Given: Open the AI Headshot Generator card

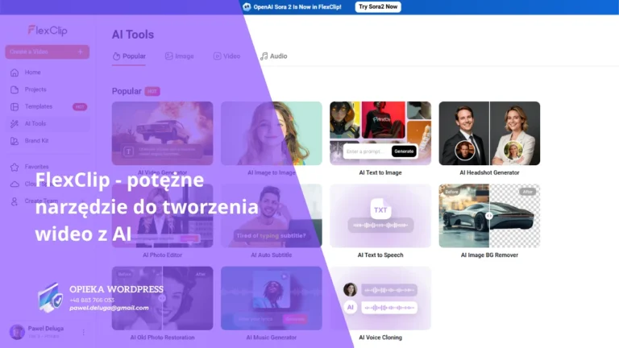Looking at the screenshot, I should tap(489, 134).
